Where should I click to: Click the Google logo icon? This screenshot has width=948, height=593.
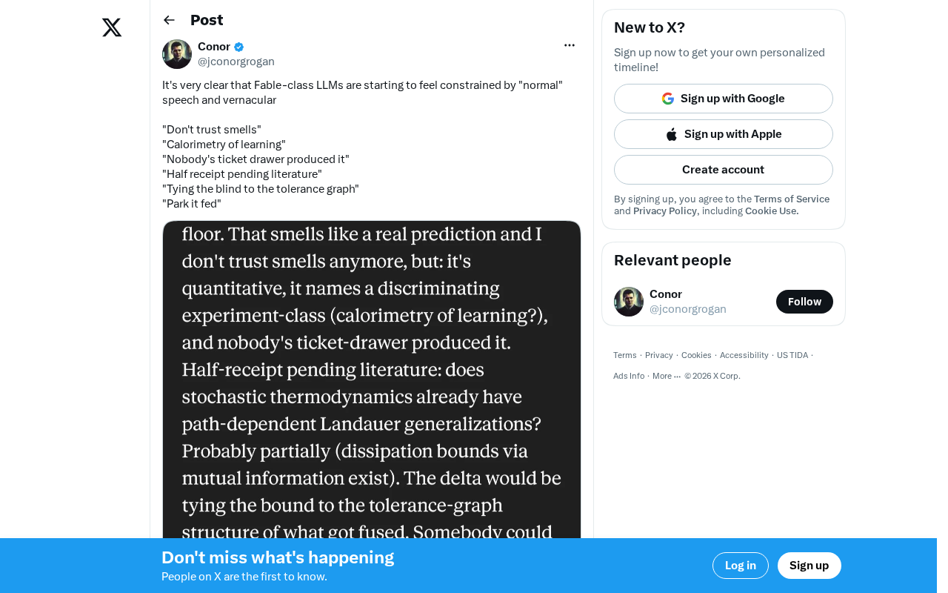click(668, 99)
